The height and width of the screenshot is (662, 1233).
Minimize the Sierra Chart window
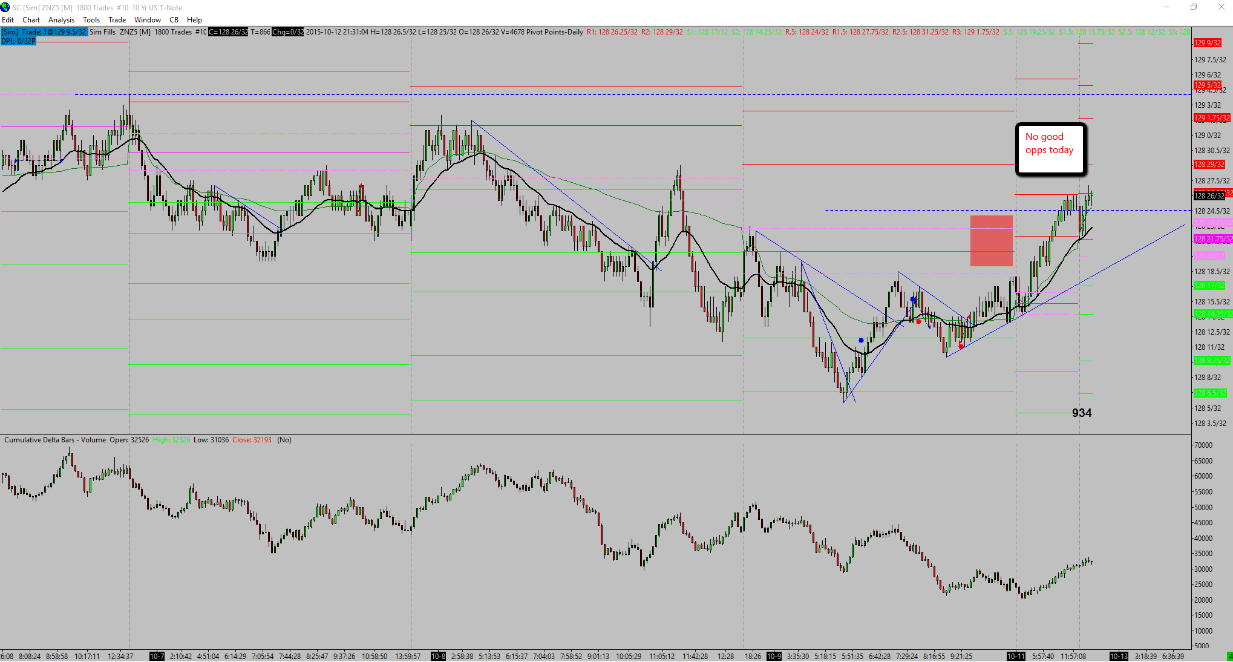tap(1166, 7)
